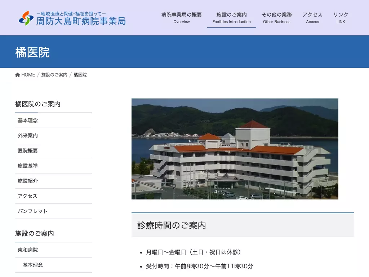Screen dimensions: 369x277
Task: Open 東和病院 in the facilities list
Action: click(x=53, y=250)
